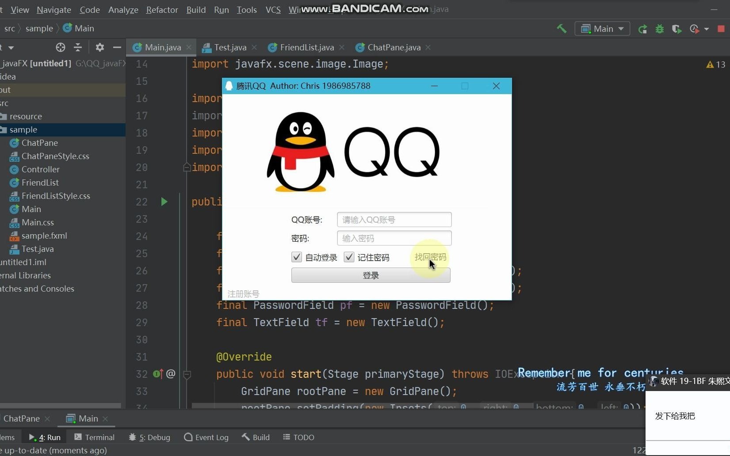Open the Build tool window
Screen dimensions: 730x456
[256, 437]
